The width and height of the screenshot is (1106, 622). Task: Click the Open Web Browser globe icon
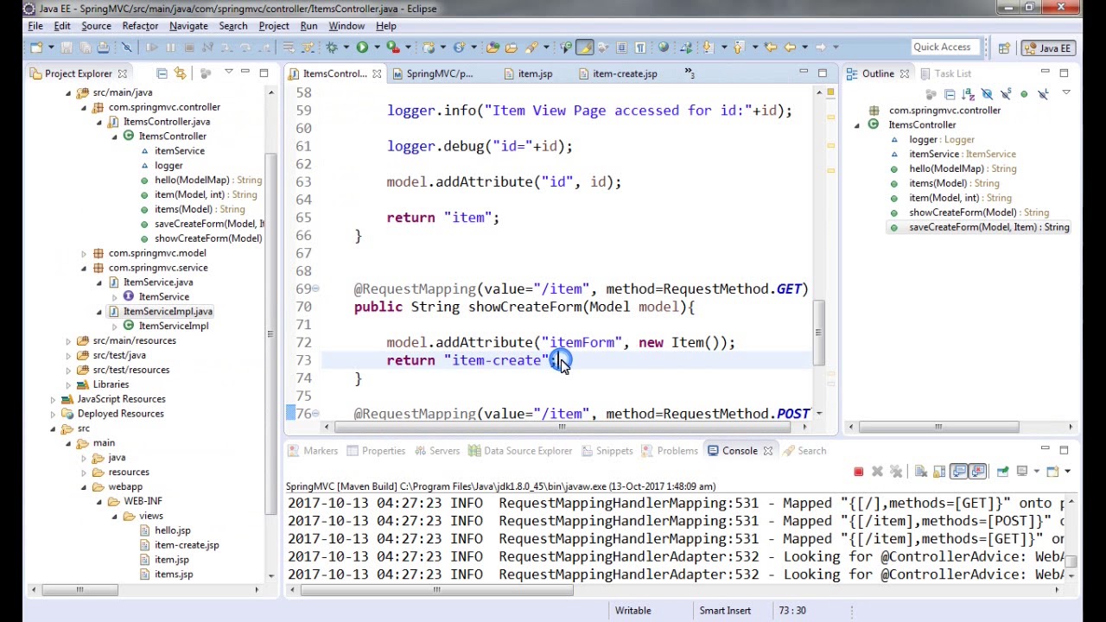tap(664, 48)
